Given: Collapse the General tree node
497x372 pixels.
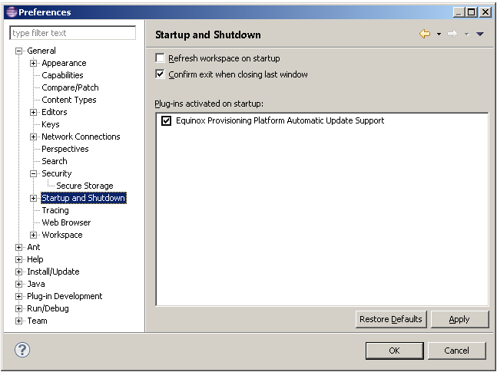Looking at the screenshot, I should pyautogui.click(x=19, y=51).
